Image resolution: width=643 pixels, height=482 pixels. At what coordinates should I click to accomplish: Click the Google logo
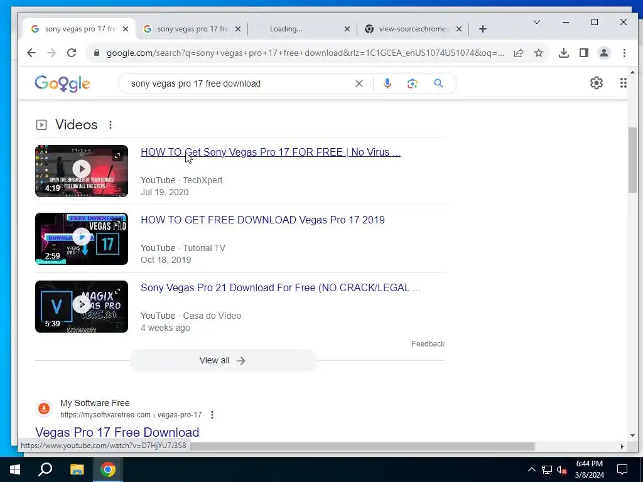pos(62,83)
